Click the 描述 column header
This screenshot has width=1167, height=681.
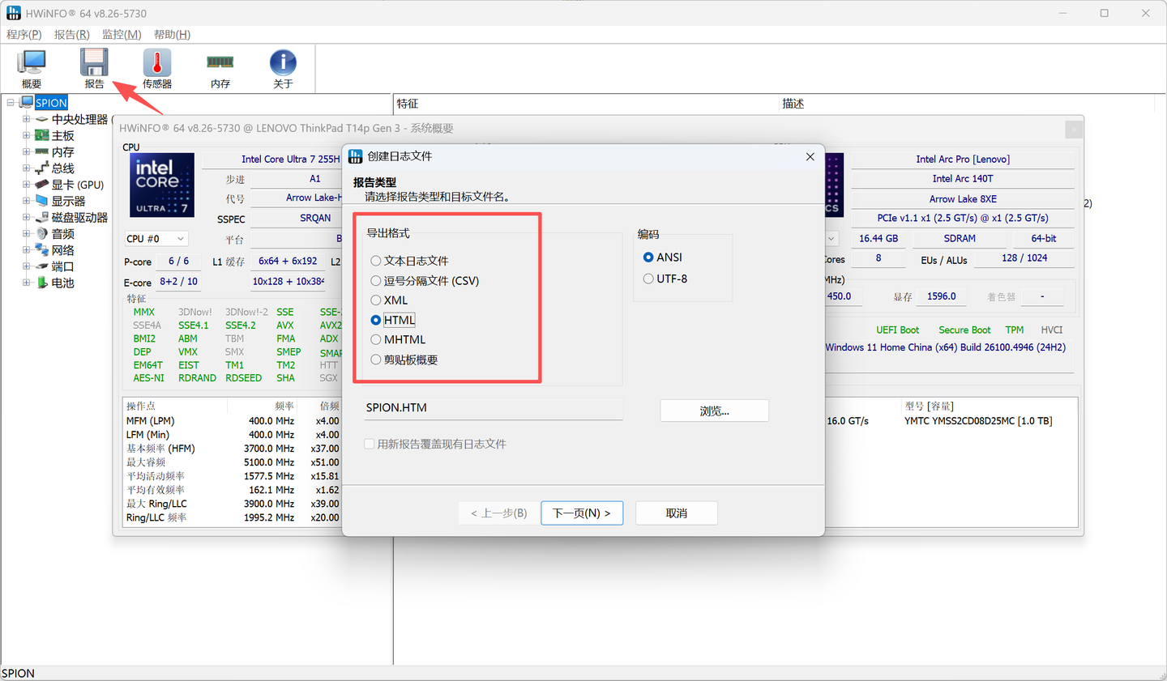pos(967,104)
